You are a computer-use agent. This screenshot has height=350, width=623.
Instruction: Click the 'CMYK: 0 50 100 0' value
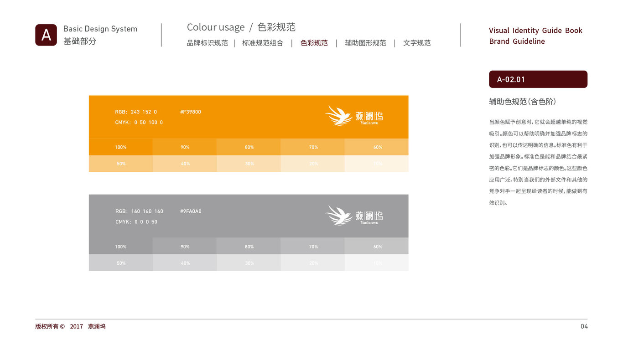click(x=139, y=123)
